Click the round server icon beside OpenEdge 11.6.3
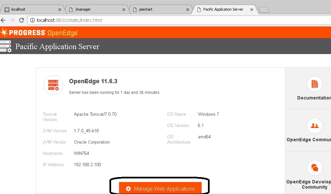The width and height of the screenshot is (331, 194). click(x=53, y=85)
